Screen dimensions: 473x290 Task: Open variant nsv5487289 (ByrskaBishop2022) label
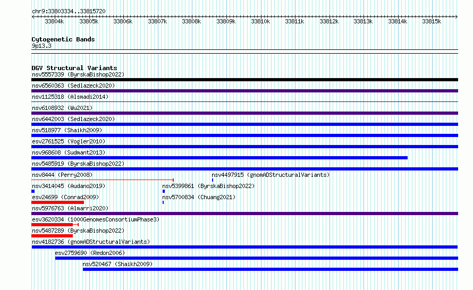78,231
